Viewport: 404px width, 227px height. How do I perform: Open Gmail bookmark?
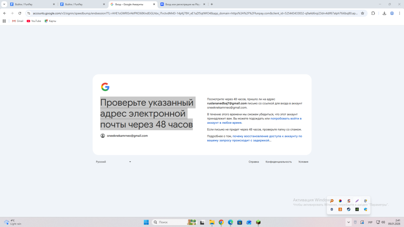(17, 21)
